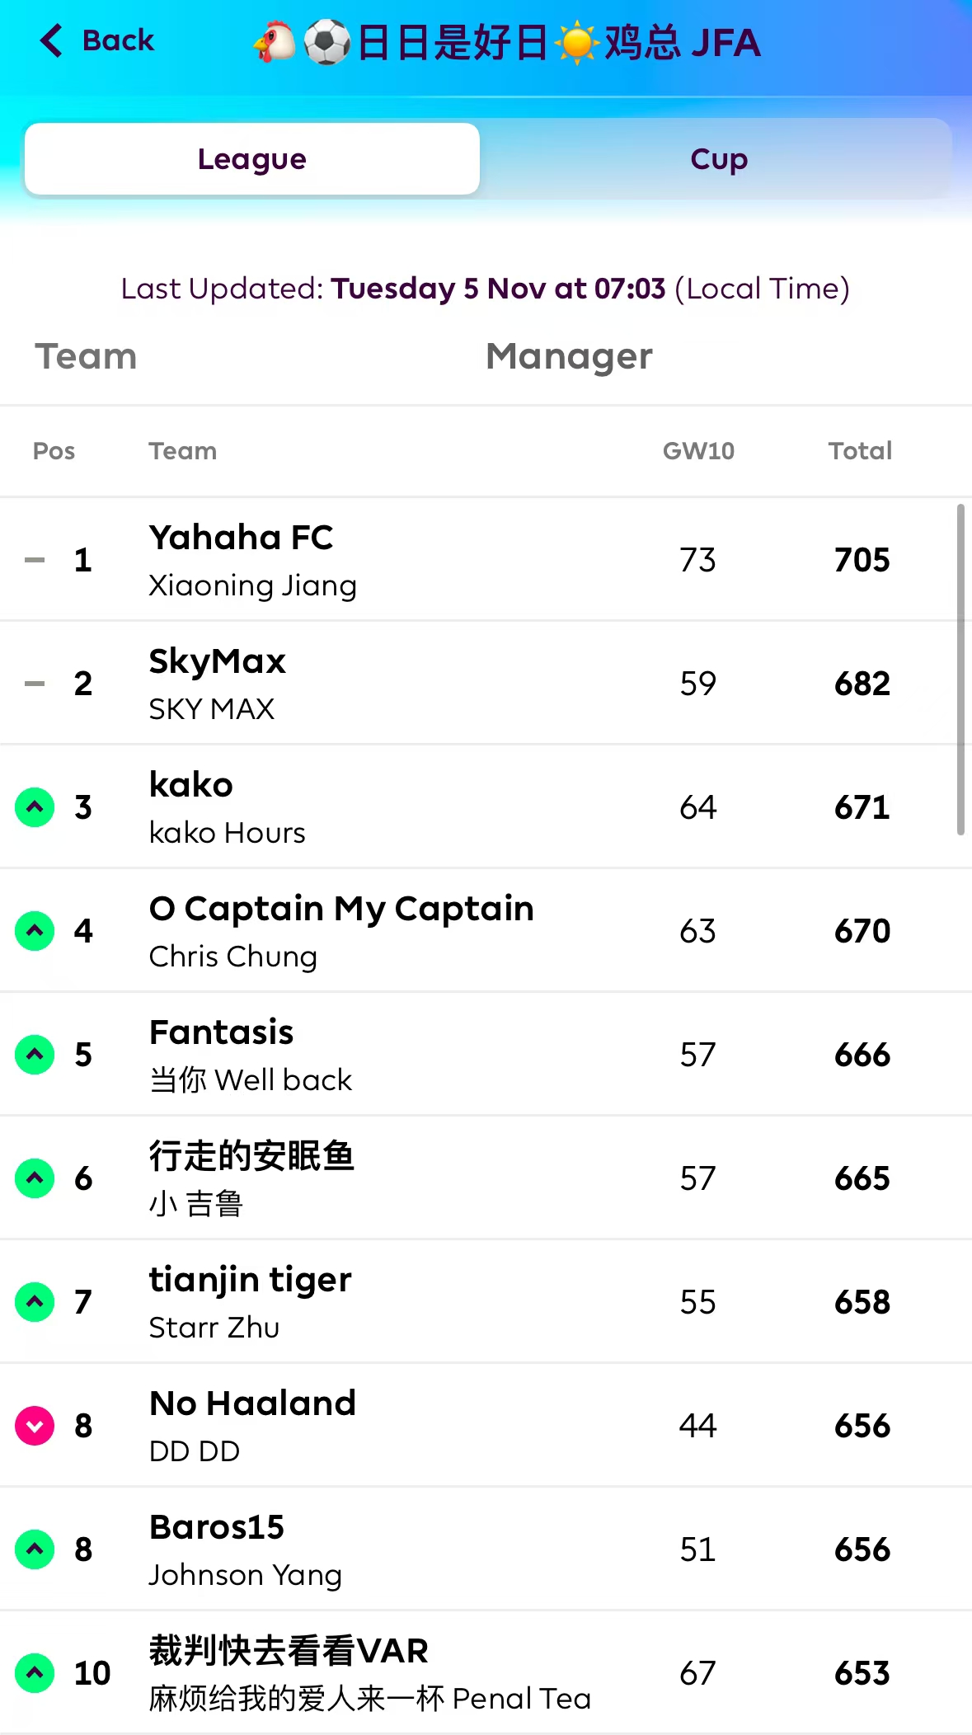Click the no-change dash icon for Yahaha FC

click(35, 560)
